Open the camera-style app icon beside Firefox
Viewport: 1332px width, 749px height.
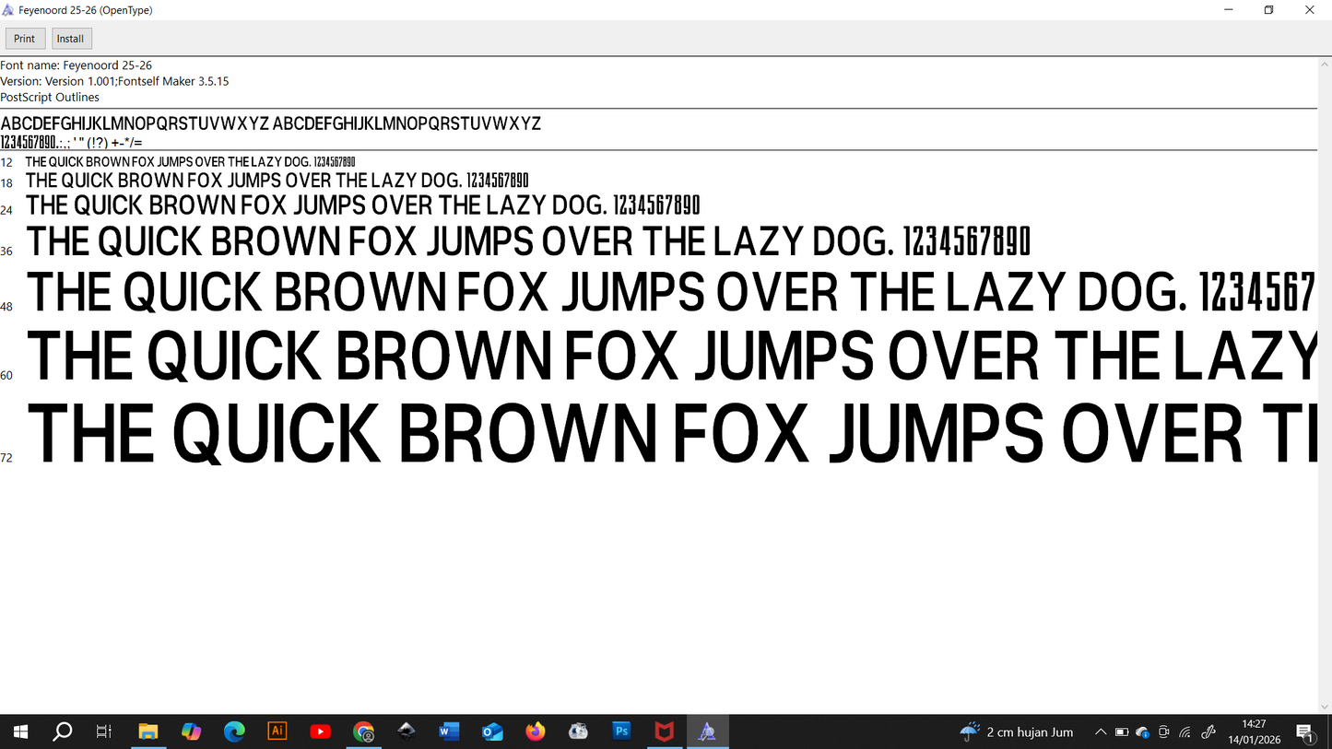click(578, 731)
